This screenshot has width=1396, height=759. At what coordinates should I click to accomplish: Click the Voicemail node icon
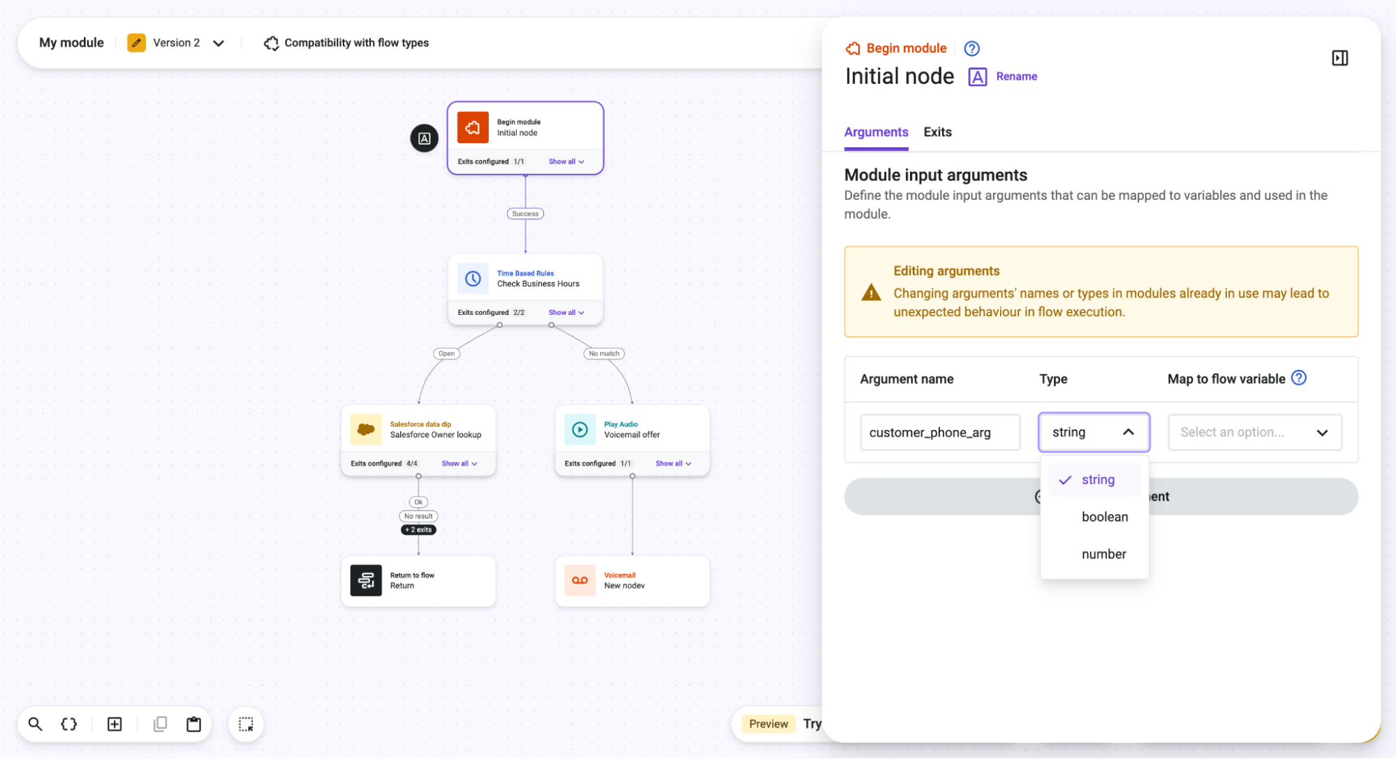coord(580,580)
